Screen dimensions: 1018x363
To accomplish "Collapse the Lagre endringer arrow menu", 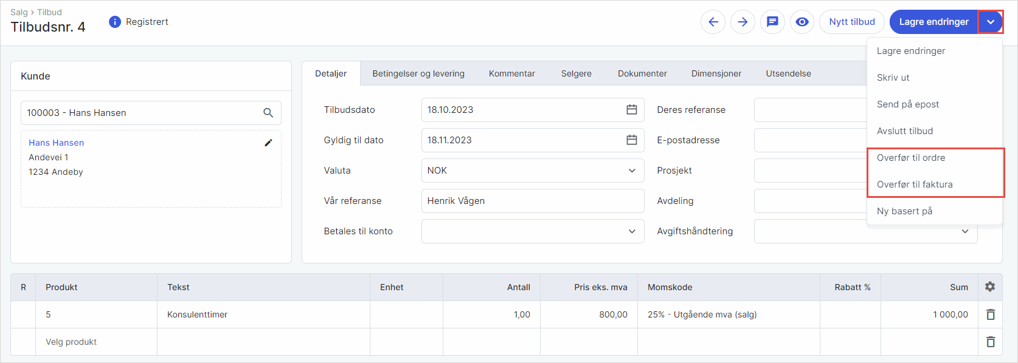I will [x=991, y=22].
